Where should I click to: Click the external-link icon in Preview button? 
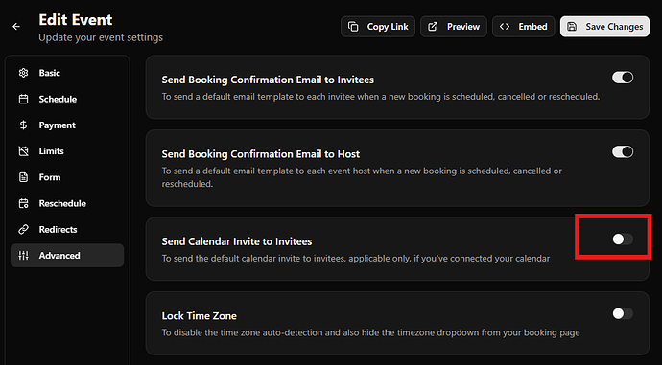click(x=433, y=27)
